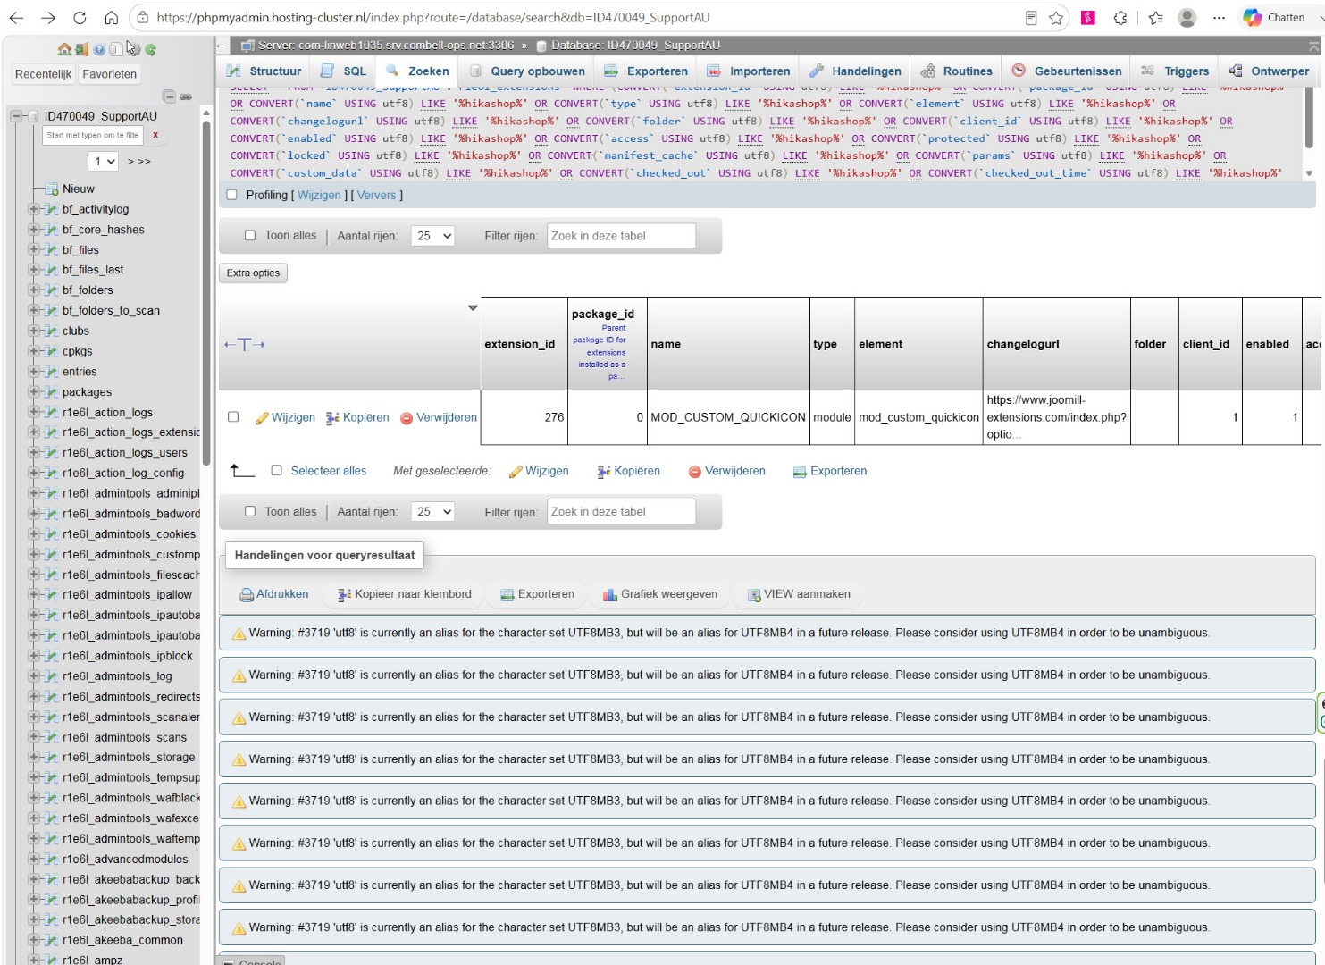Screen dimensions: 1325x965
Task: Click the navigation panel scrollbar
Action: coord(206,295)
